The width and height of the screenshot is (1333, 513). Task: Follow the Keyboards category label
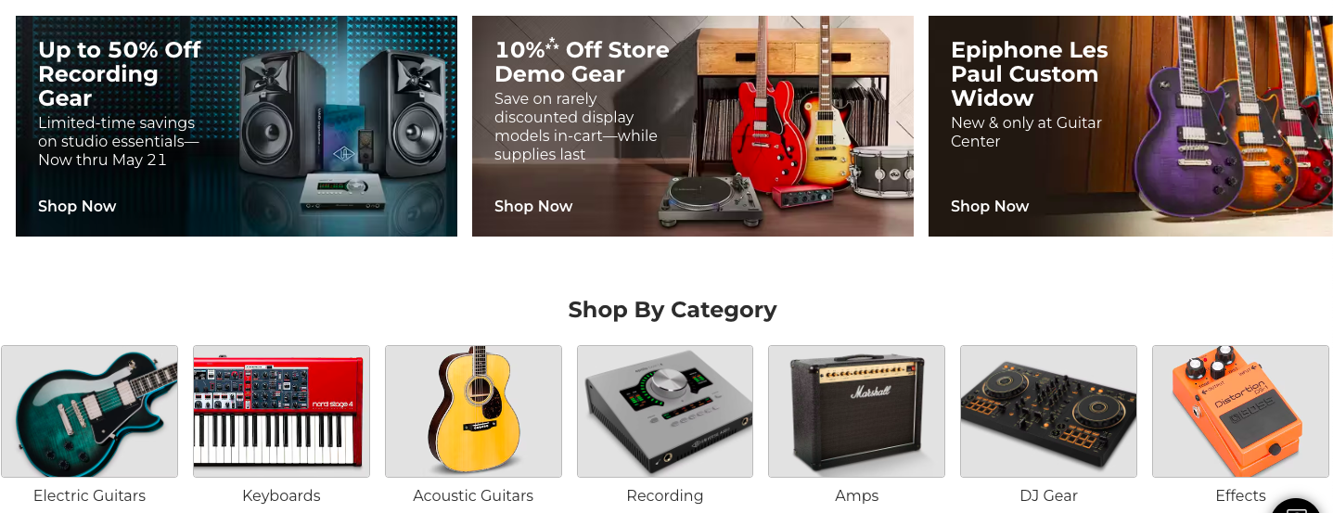[x=281, y=495]
